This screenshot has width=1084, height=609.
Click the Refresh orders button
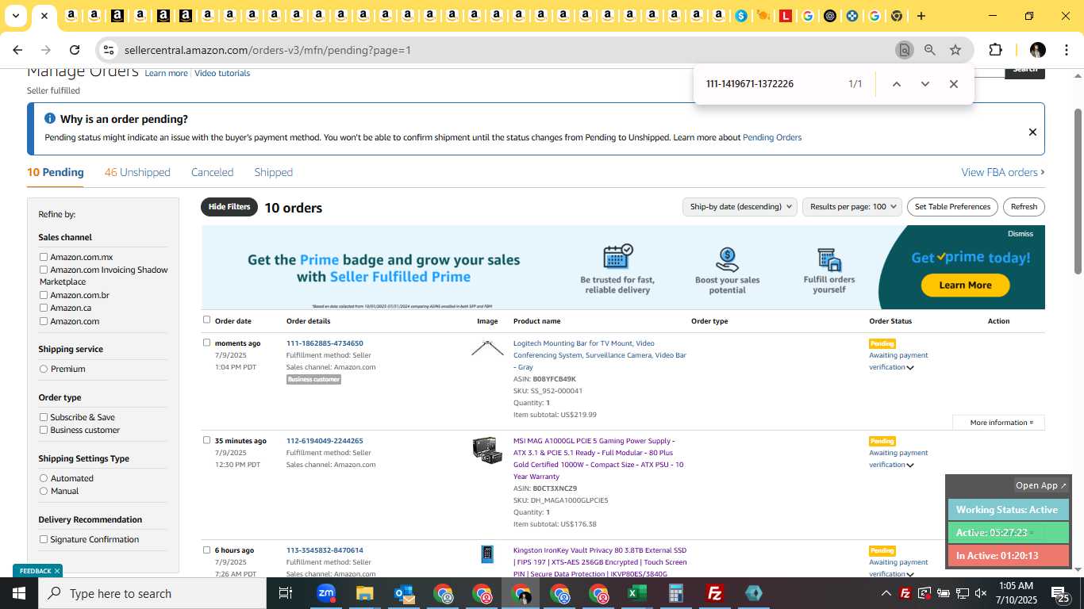coord(1024,207)
